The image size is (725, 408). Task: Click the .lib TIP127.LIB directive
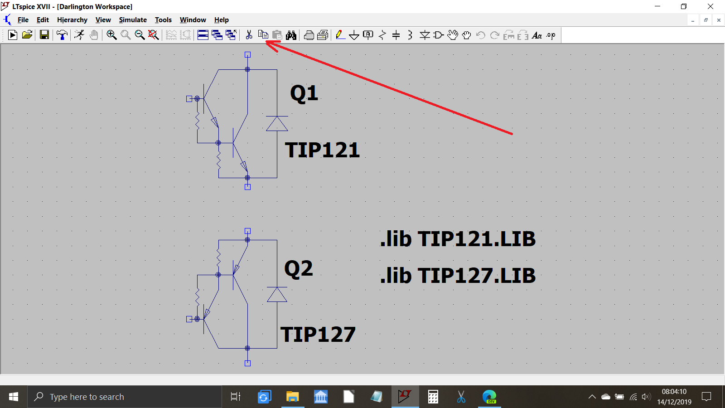coord(458,276)
